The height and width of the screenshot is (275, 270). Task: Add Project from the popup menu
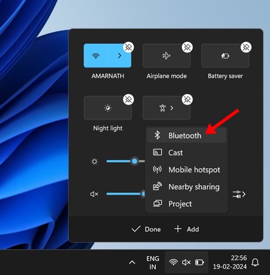click(187, 203)
